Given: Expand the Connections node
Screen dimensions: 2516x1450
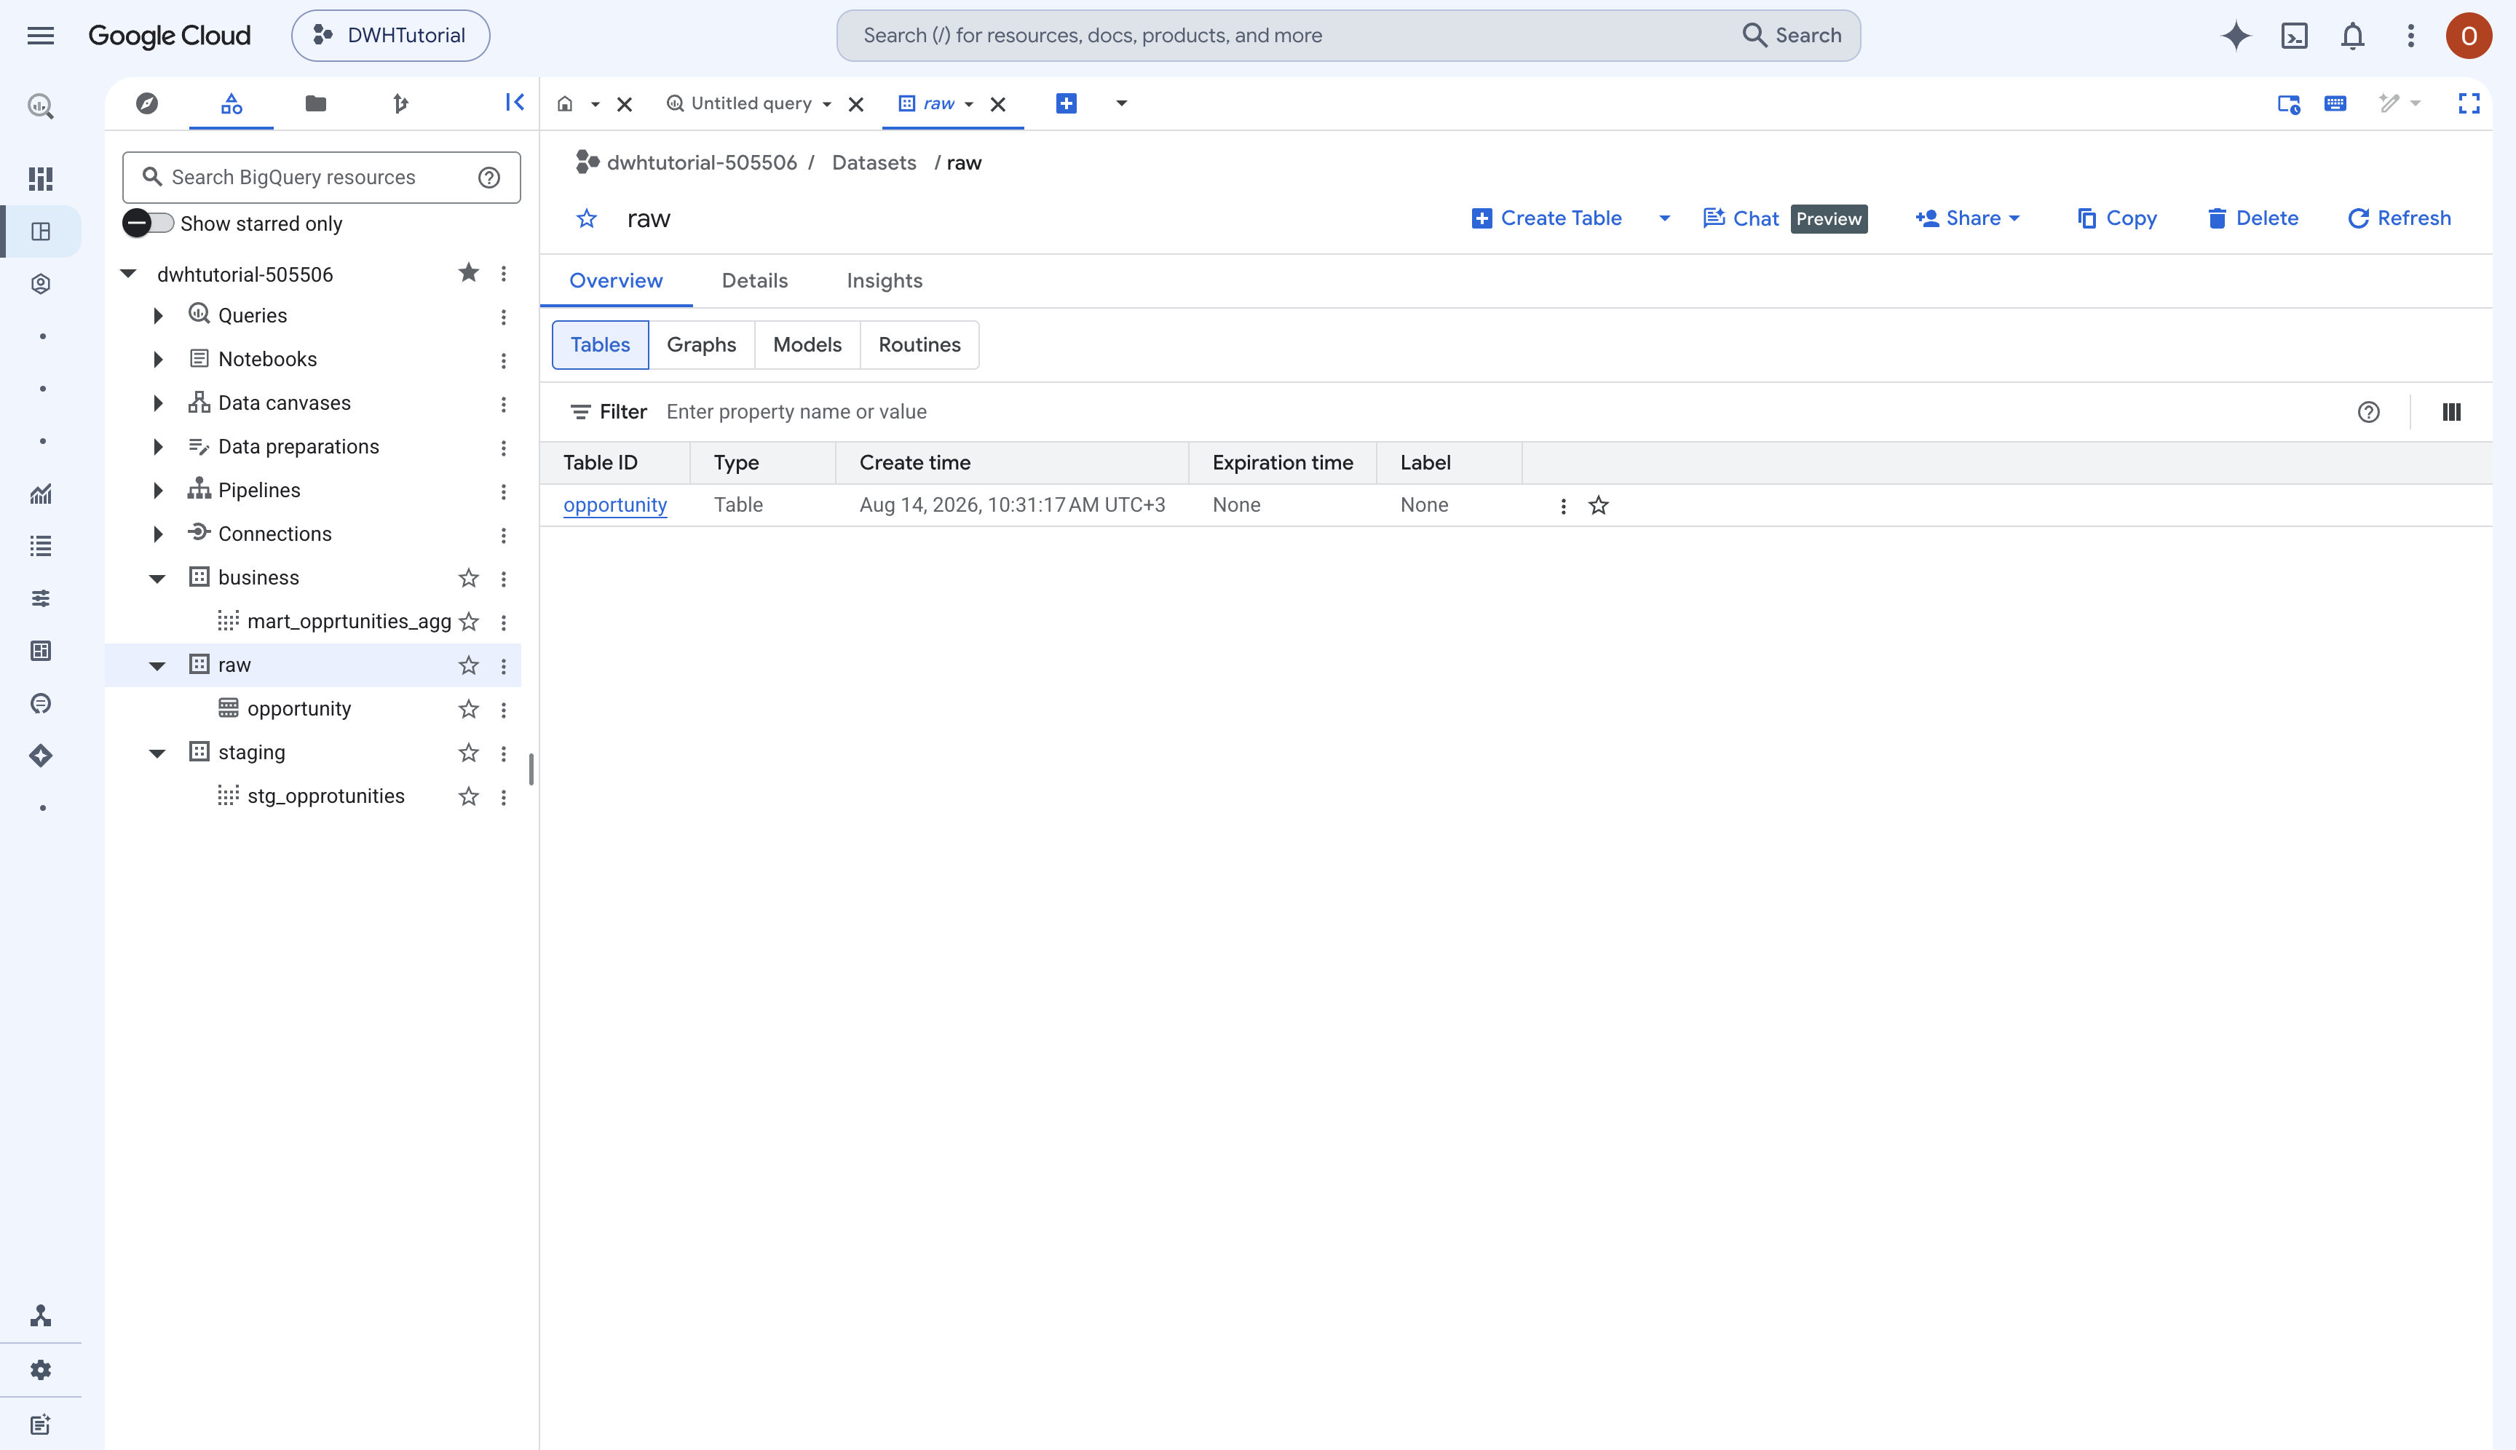Looking at the screenshot, I should click(x=157, y=534).
